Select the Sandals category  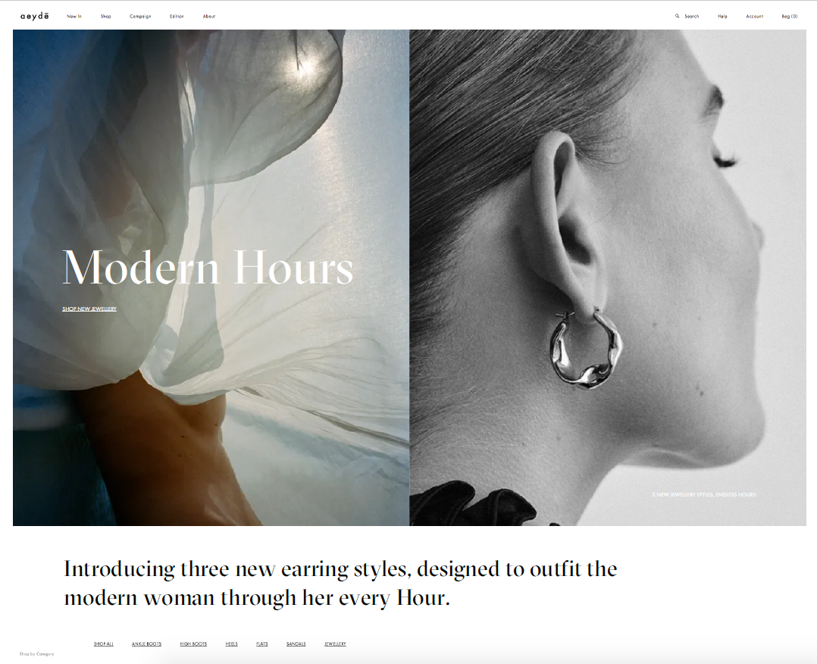(x=296, y=644)
